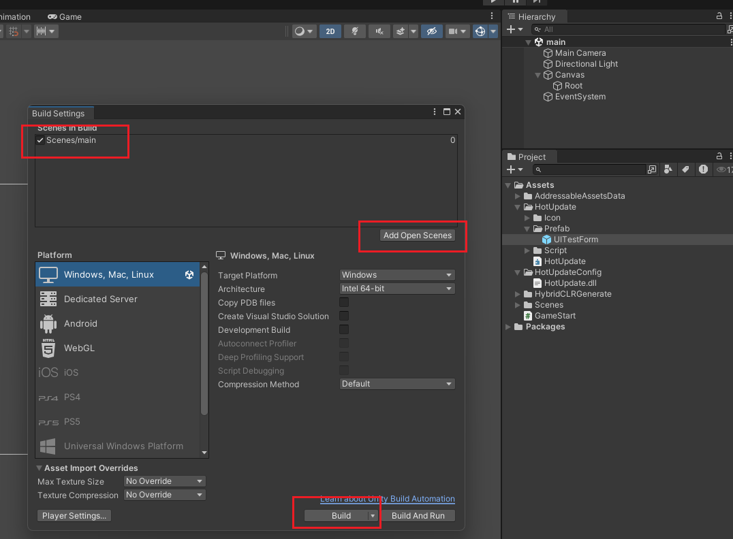Toggle scene lighting button
Viewport: 733px width, 539px height.
(355, 31)
